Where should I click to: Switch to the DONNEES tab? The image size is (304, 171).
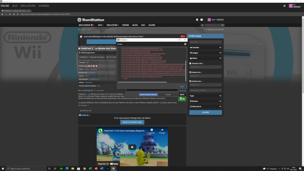[44, 6]
